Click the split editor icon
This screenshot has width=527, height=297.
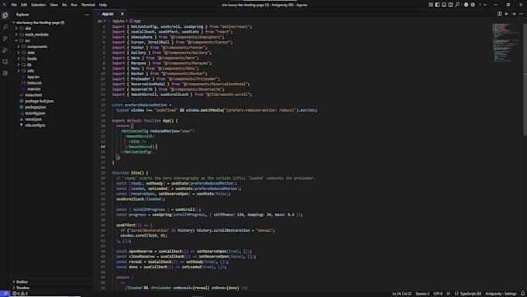[x=500, y=14]
